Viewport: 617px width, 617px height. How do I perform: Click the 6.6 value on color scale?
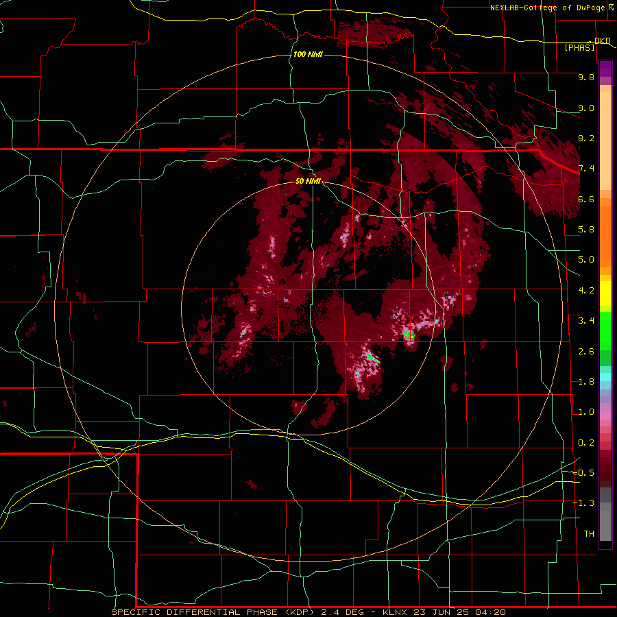tap(586, 199)
